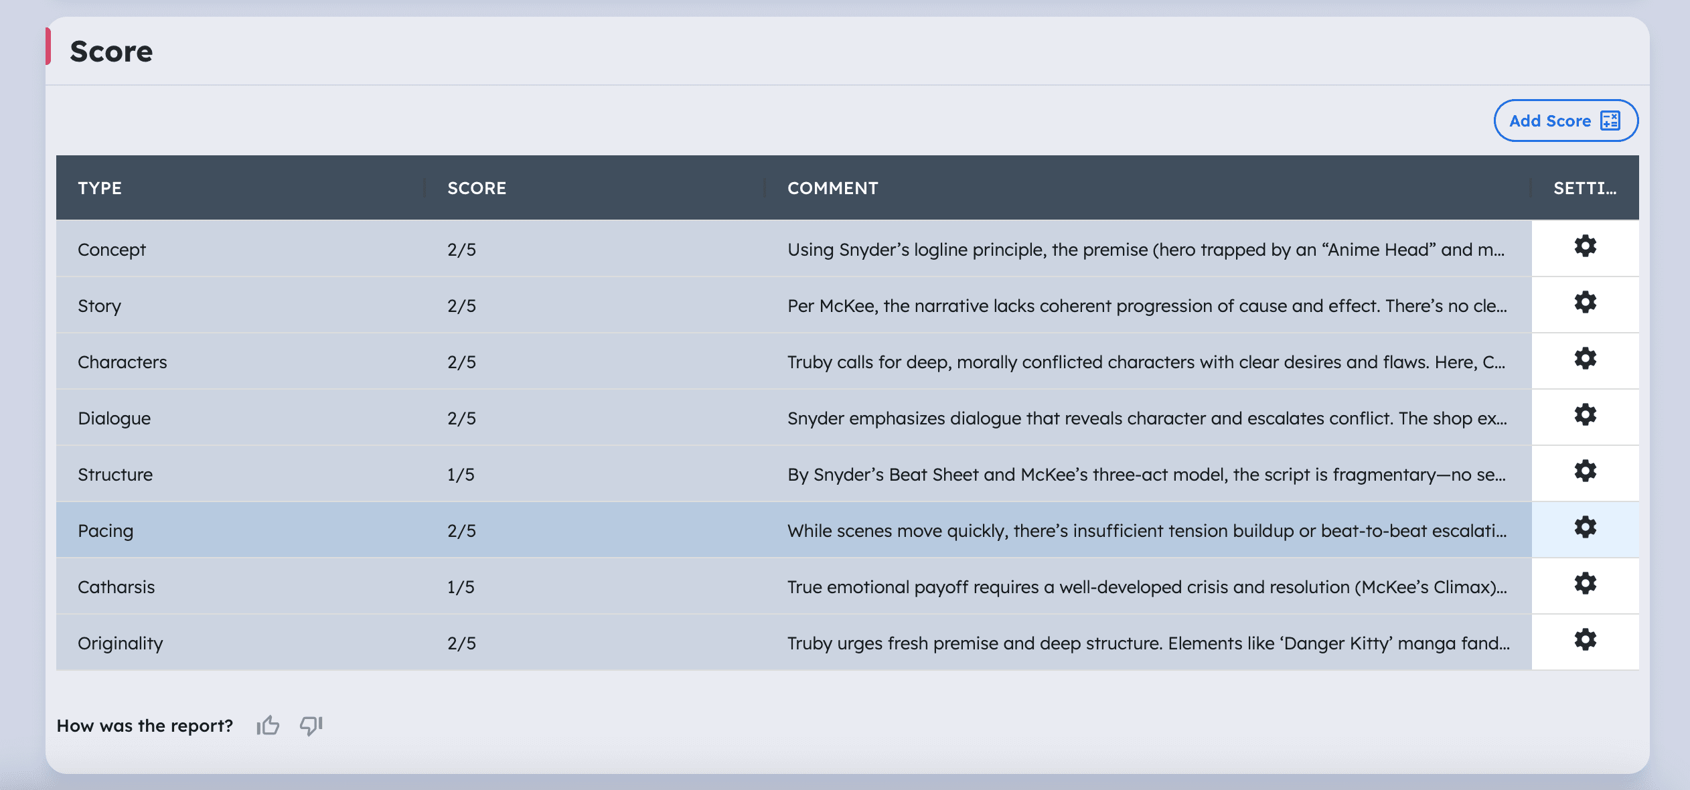Open Dialogue score settings gear
The width and height of the screenshot is (1690, 790).
(x=1585, y=415)
